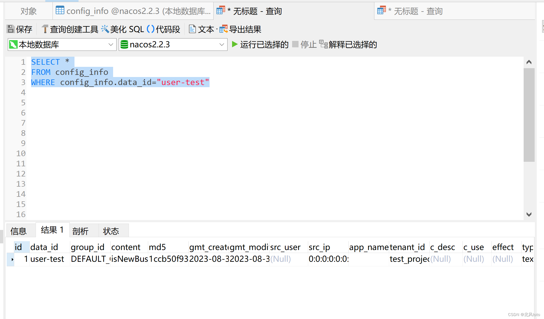Click line number 10 in the editor gutter
The width and height of the screenshot is (544, 319).
[21, 153]
